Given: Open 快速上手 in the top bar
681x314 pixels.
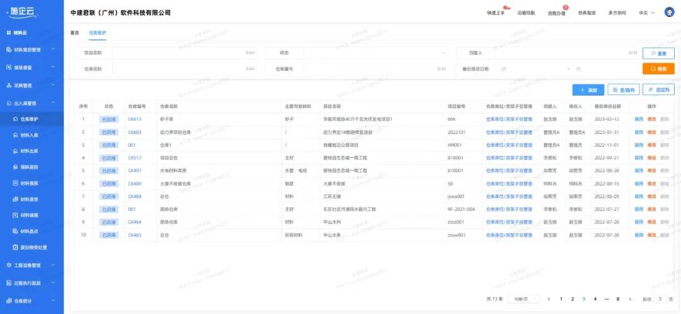Looking at the screenshot, I should pos(496,13).
